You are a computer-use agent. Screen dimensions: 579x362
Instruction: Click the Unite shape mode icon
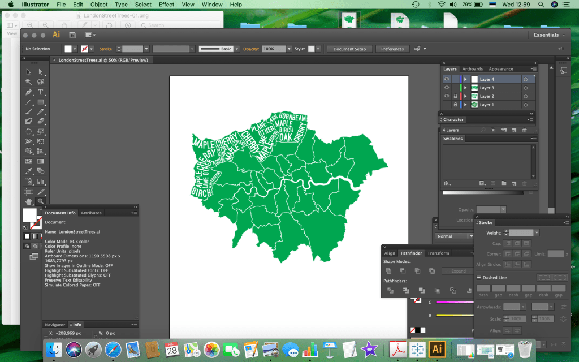388,271
